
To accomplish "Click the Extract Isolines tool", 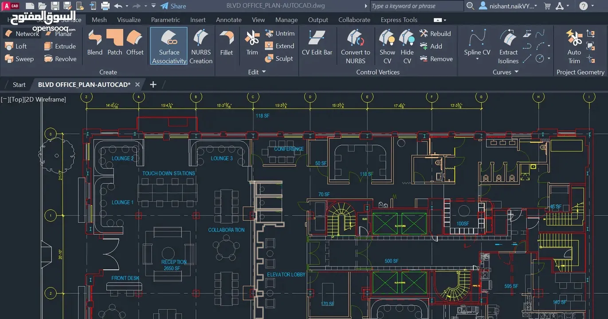I will 508,47.
